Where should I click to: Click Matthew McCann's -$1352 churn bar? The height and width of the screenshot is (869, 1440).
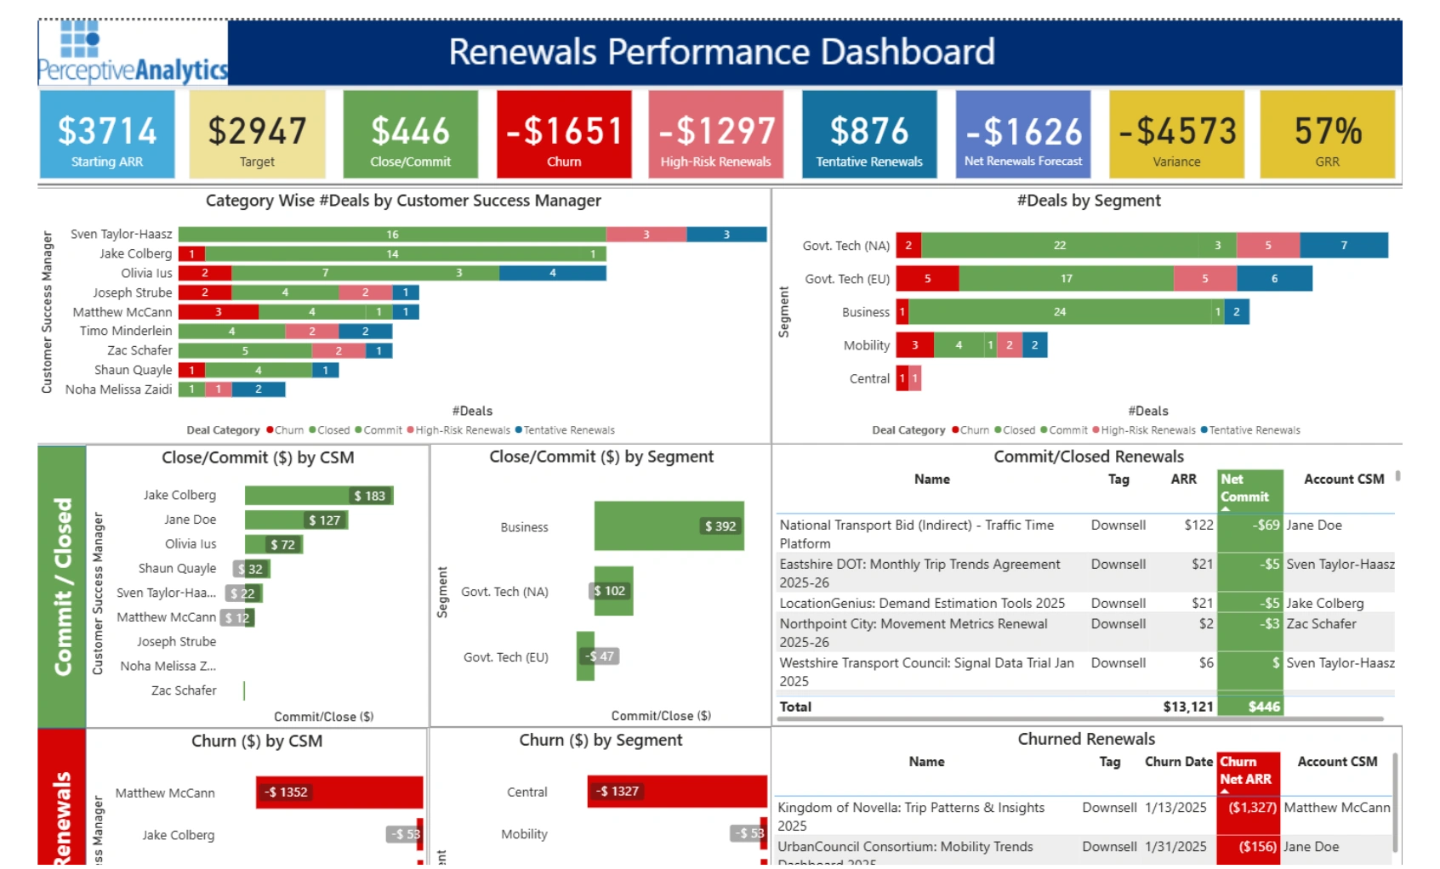(x=340, y=792)
